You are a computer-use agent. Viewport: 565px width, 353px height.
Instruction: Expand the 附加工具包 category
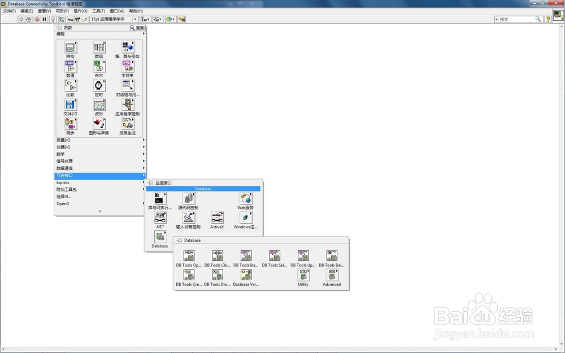100,189
